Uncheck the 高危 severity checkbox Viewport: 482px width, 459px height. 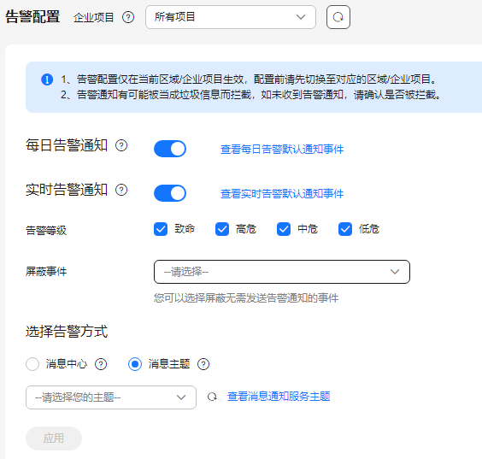click(x=222, y=229)
